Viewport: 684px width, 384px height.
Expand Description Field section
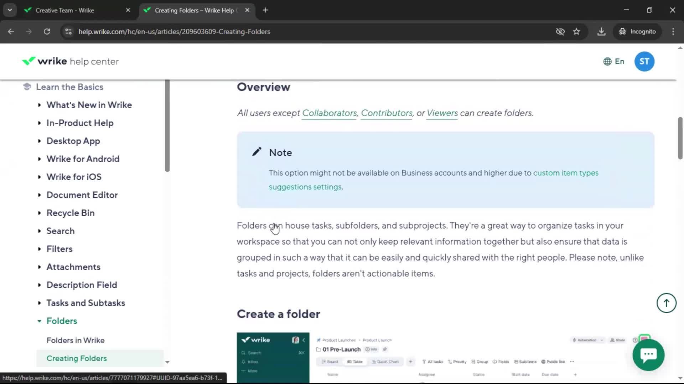click(x=82, y=285)
